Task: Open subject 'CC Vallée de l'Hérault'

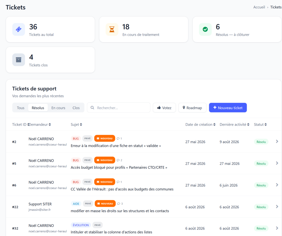Action: point(122,189)
